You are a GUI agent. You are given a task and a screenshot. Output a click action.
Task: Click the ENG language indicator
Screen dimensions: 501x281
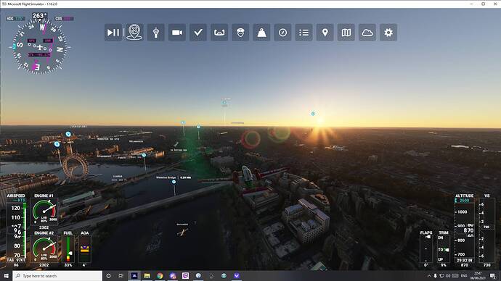[464, 276]
